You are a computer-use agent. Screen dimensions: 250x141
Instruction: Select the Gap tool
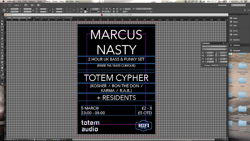(2, 27)
